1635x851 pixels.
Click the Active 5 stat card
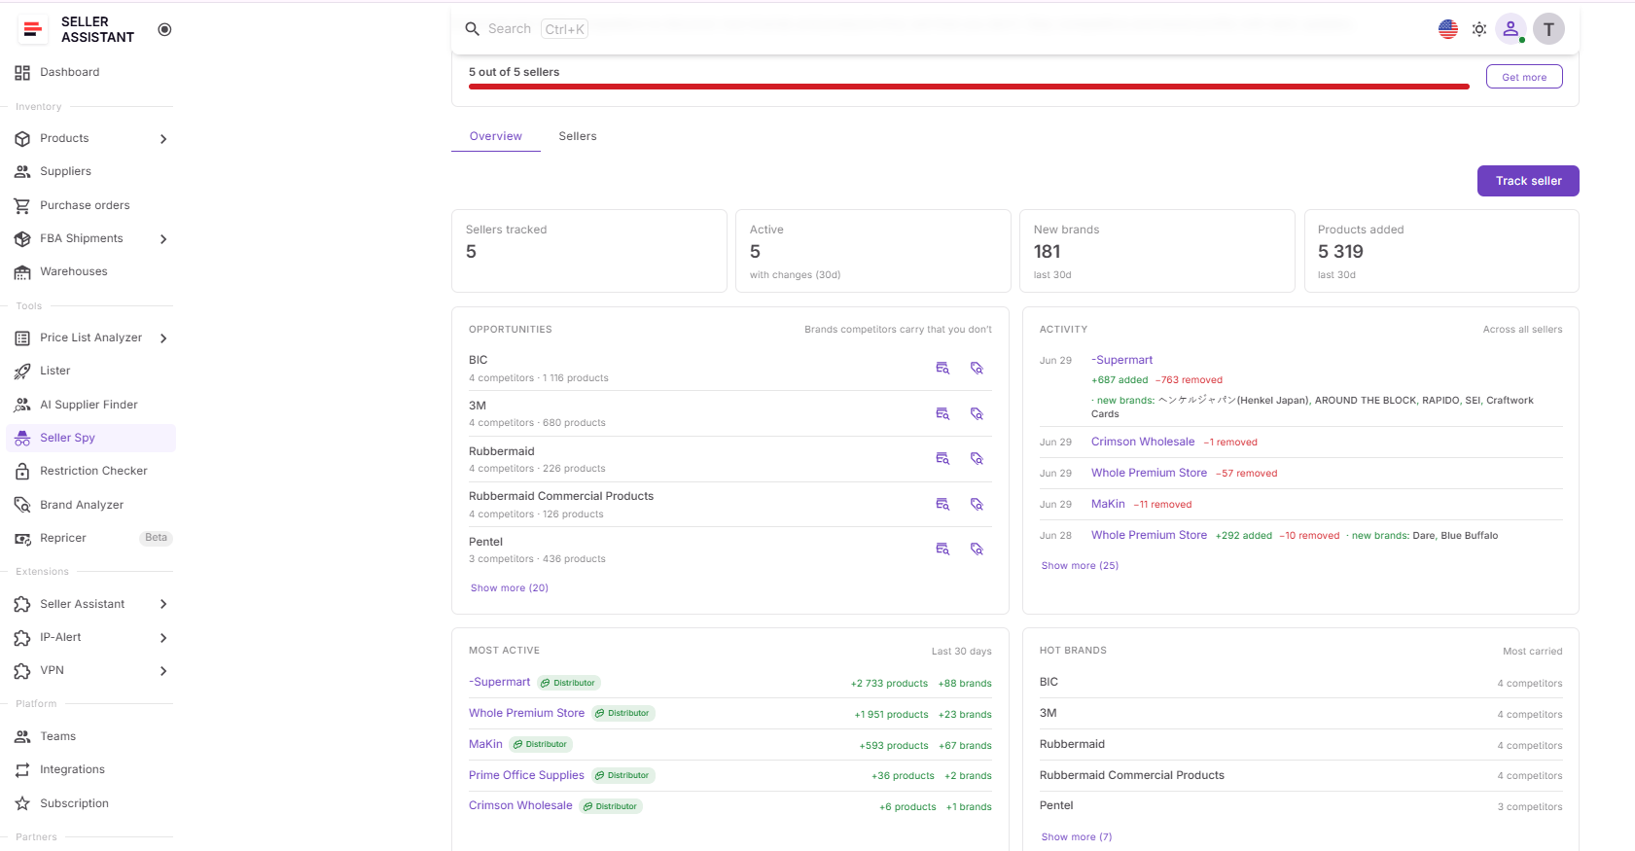pyautogui.click(x=873, y=251)
